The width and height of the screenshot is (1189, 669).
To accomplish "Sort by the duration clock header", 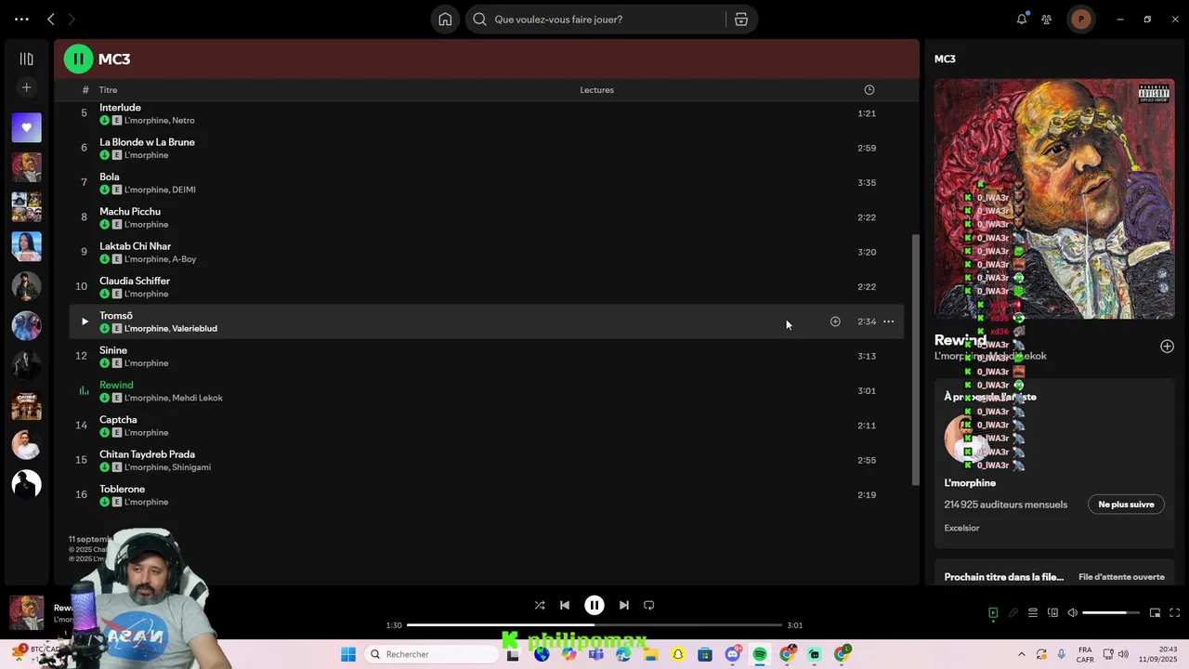I will point(869,90).
